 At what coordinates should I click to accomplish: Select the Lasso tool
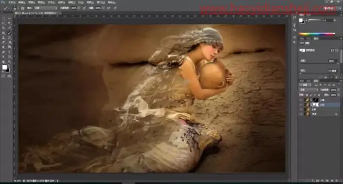click(x=3, y=23)
